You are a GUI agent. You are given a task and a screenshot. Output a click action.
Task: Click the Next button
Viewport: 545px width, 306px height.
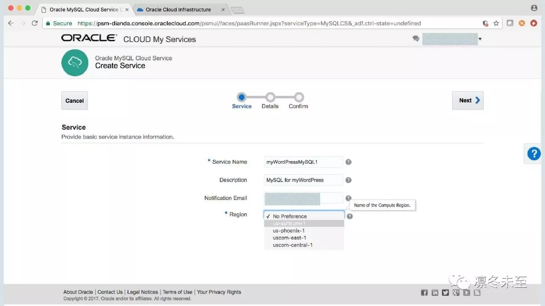point(468,101)
